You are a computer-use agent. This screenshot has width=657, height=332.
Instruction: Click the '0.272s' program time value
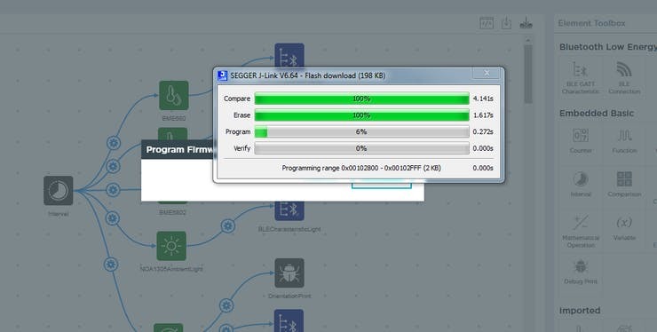coord(483,131)
